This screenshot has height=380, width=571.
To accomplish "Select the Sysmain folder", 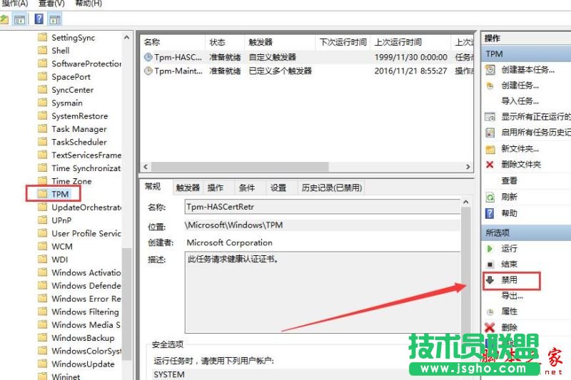I will click(67, 103).
